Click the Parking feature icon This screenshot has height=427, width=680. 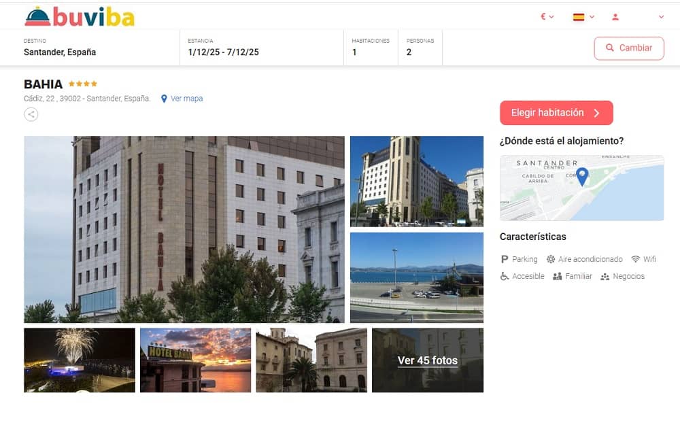(x=504, y=259)
